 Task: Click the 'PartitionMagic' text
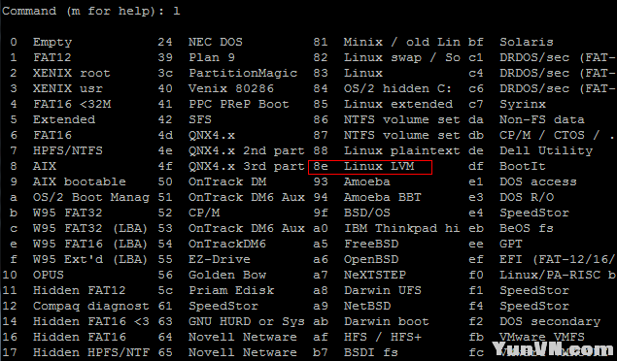[242, 73]
